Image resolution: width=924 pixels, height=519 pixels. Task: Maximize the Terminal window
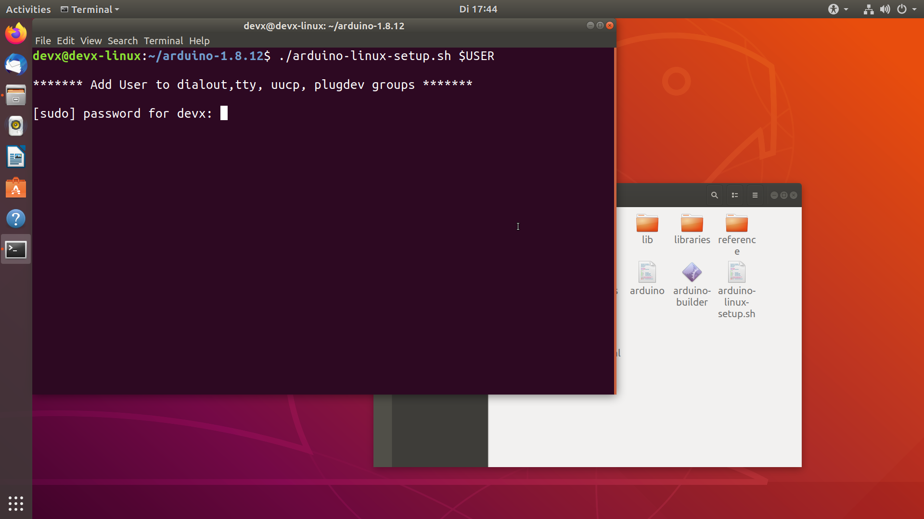point(600,25)
